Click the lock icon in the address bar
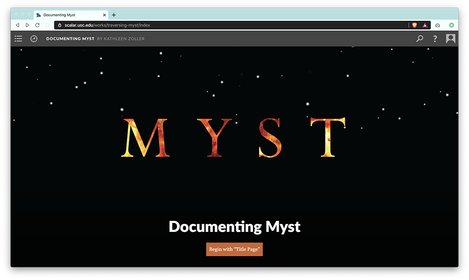 pos(59,25)
